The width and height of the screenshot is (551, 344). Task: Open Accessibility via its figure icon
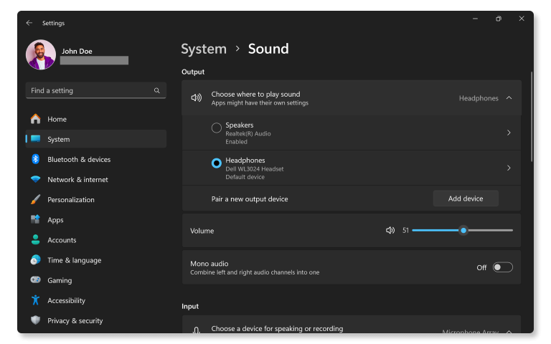(35, 300)
